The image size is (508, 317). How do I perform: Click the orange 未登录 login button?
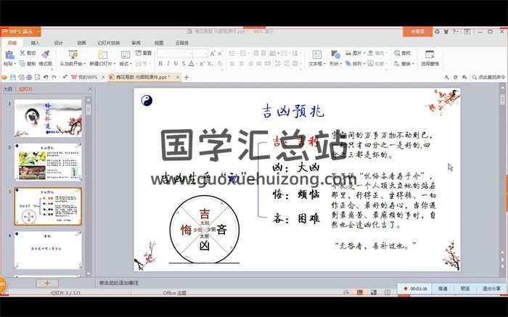click(x=417, y=31)
